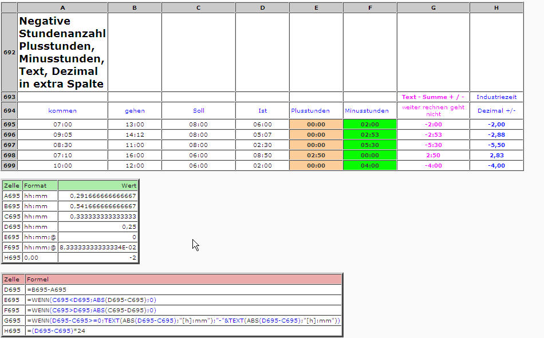Click the red 'Formel' header
Viewport: 544px width, 338px height.
pos(183,279)
